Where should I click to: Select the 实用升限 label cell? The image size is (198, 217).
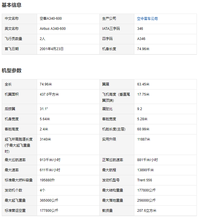click(x=117, y=145)
